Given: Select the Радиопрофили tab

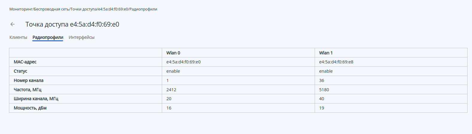Looking at the screenshot, I should coord(48,37).
